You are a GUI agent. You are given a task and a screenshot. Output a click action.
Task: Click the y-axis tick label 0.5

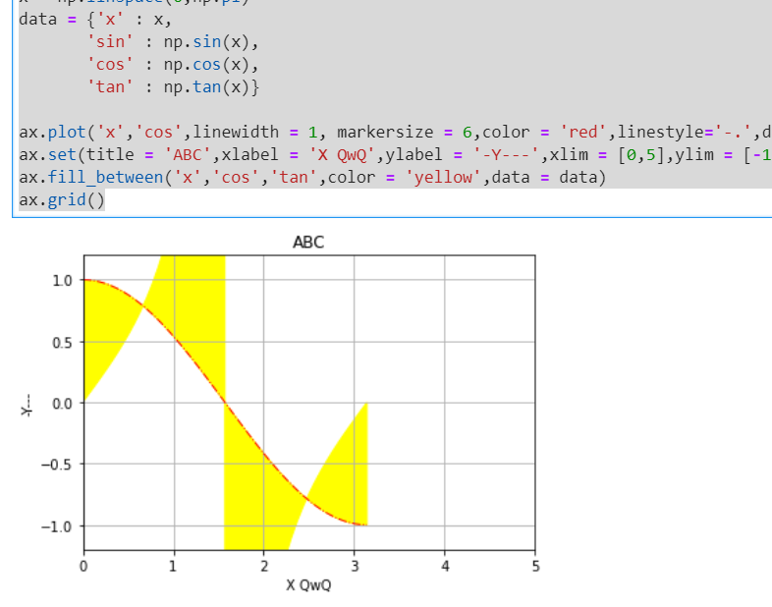click(x=63, y=343)
